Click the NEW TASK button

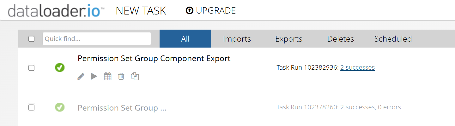pos(141,11)
